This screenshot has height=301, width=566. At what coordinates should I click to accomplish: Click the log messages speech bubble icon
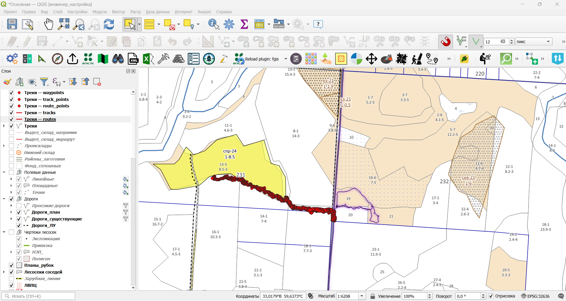(x=561, y=296)
